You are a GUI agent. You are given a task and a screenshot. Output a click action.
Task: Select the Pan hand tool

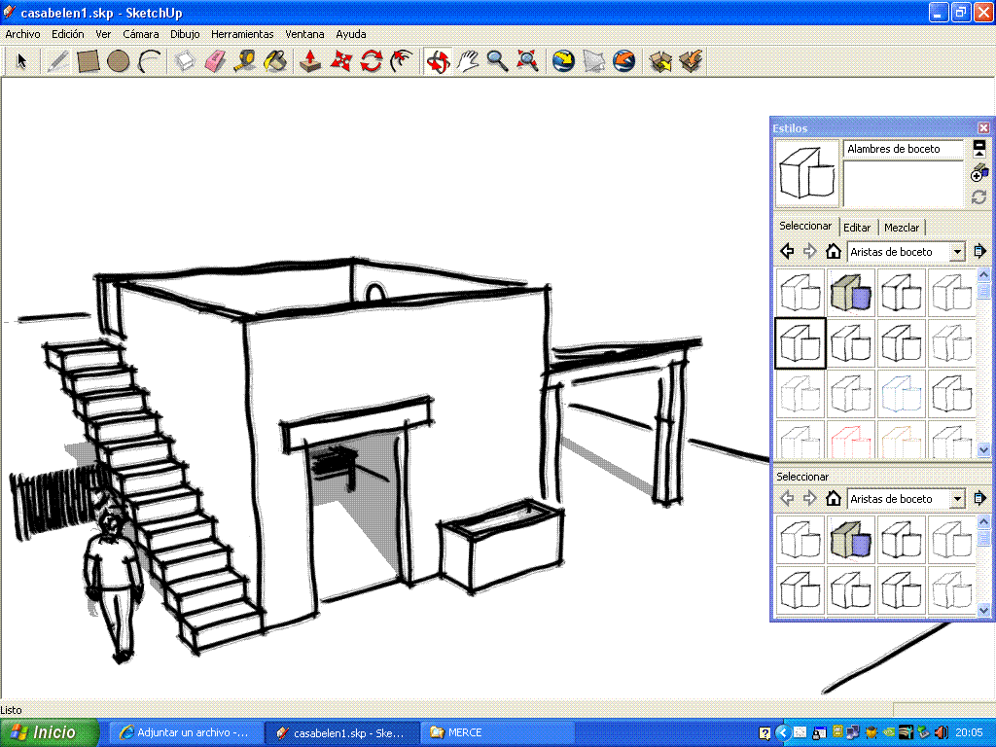pos(468,61)
